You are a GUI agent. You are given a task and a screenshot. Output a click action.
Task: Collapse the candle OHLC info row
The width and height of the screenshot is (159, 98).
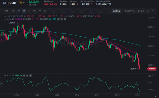5,16
